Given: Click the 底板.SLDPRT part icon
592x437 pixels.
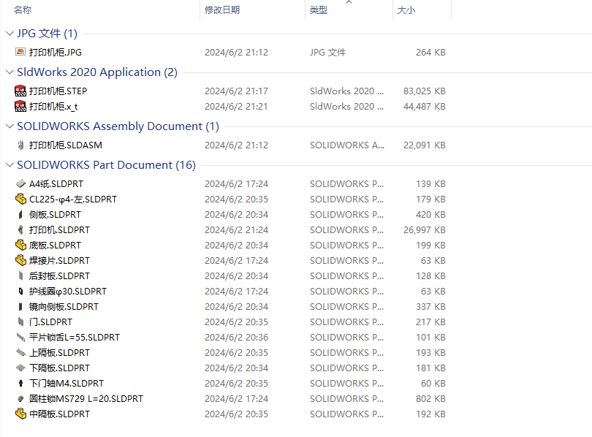Looking at the screenshot, I should (20, 246).
